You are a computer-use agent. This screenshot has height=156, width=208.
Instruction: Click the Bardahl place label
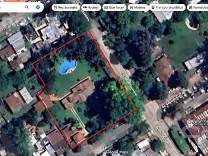coord(201,122)
